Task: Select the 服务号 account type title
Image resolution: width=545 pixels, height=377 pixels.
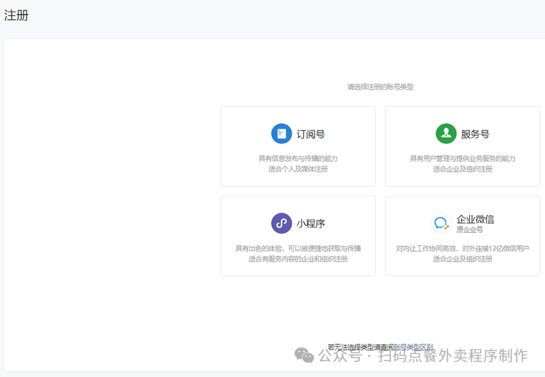Action: pyautogui.click(x=475, y=134)
